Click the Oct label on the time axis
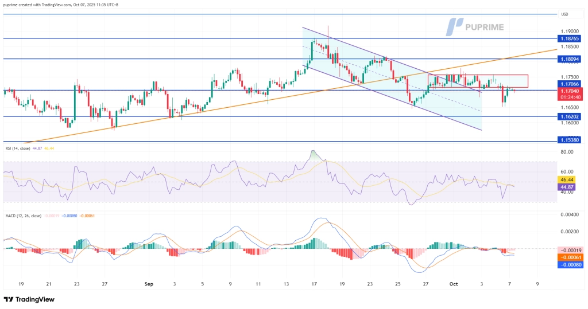Image resolution: width=588 pixels, height=309 pixels. [x=454, y=284]
